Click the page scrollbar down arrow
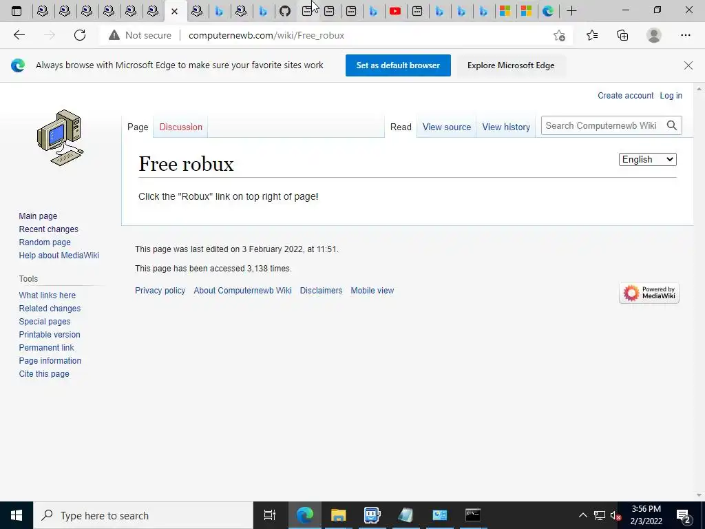705x529 pixels. pyautogui.click(x=699, y=495)
